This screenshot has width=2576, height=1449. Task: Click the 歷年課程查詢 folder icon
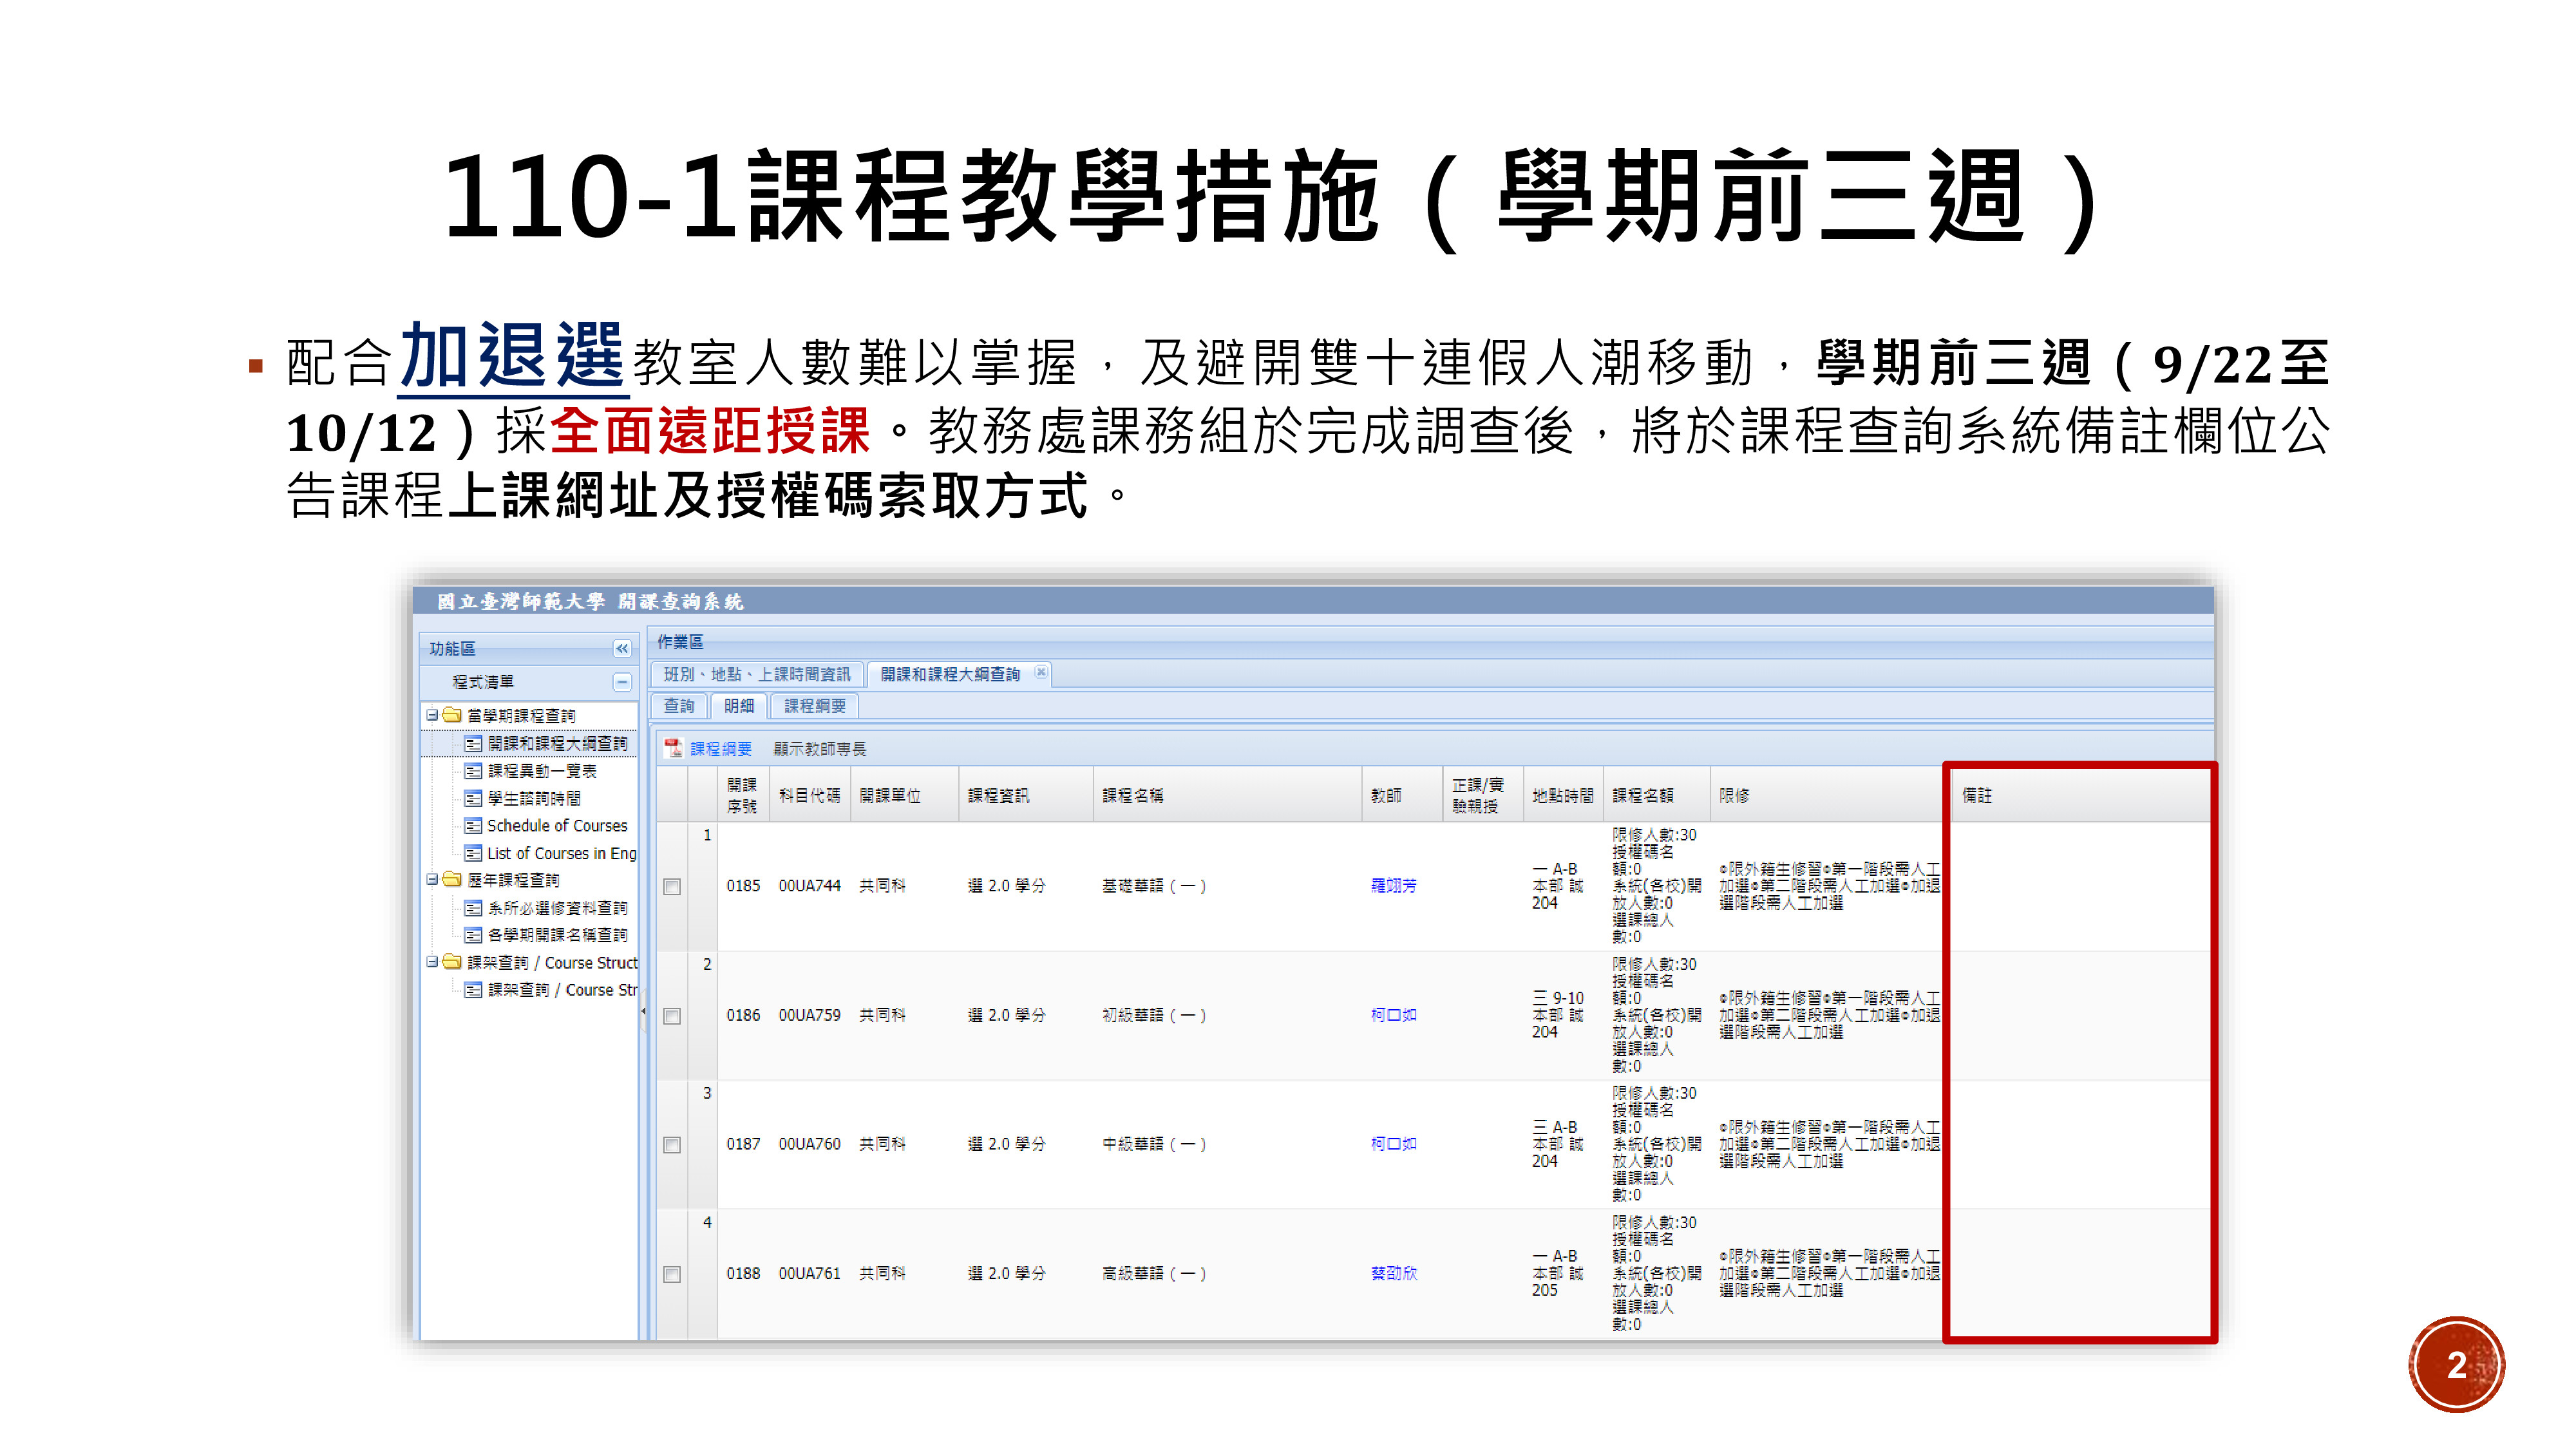click(452, 880)
